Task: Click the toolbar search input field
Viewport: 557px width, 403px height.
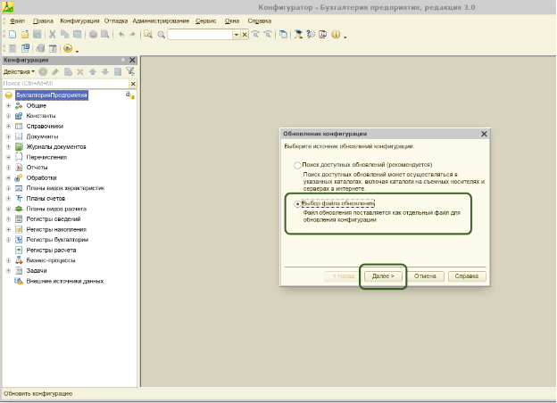Action: tap(200, 35)
